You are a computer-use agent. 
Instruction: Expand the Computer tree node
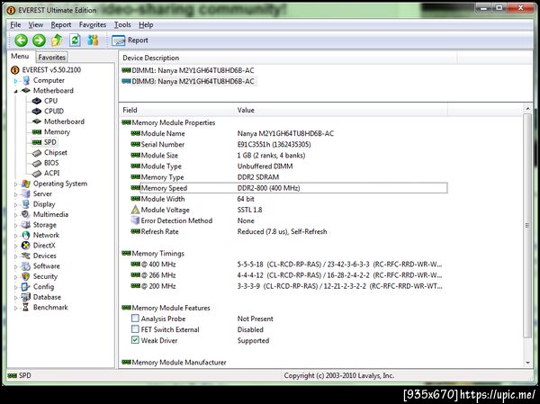click(x=15, y=81)
